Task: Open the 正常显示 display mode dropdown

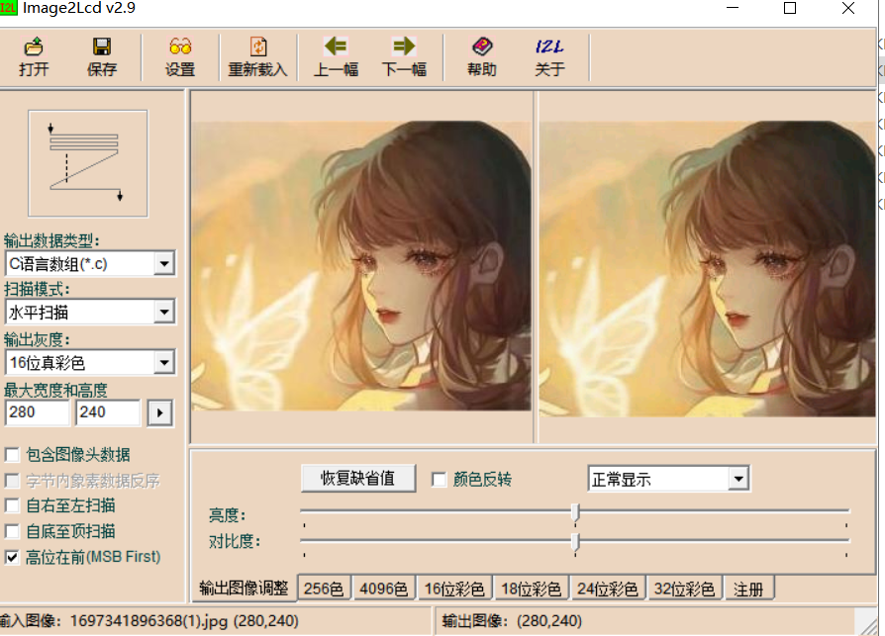Action: tap(738, 480)
